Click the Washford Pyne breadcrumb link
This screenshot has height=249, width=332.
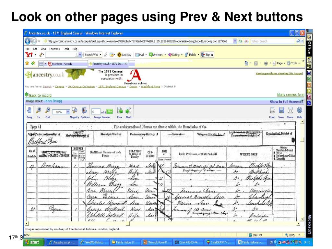click(x=150, y=86)
